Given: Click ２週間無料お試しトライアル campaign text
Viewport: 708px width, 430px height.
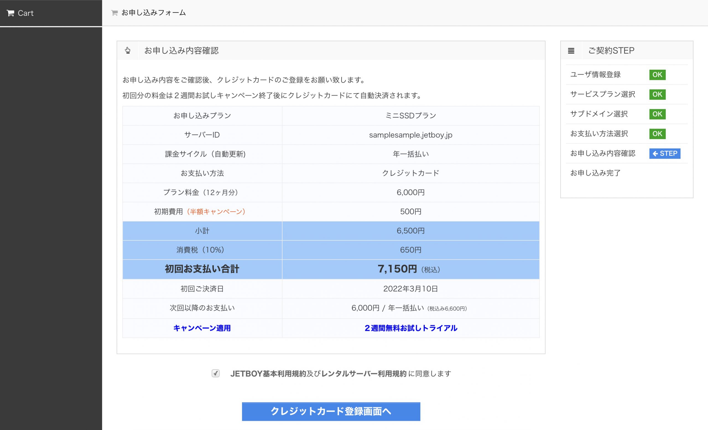Looking at the screenshot, I should pos(411,328).
